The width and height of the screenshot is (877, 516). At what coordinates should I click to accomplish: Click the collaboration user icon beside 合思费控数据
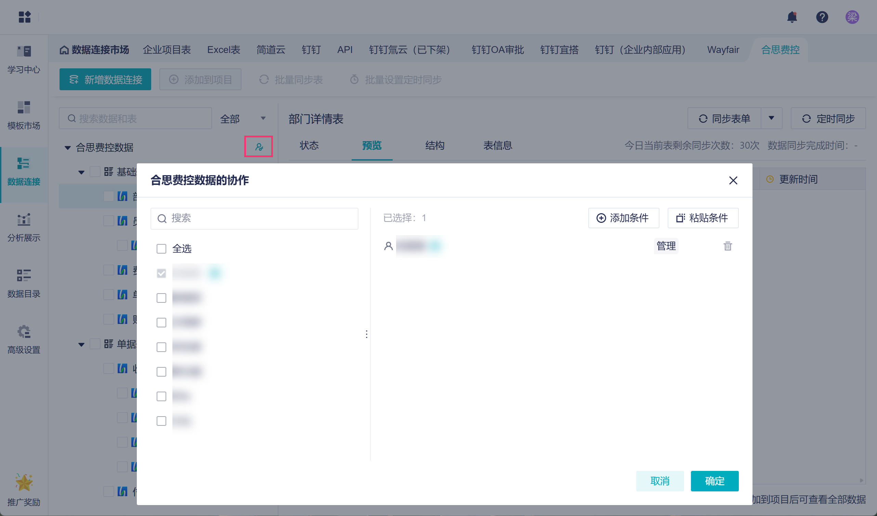click(259, 147)
